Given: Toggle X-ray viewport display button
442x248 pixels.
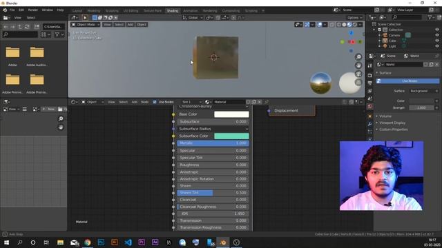Looking at the screenshot, I should [x=331, y=25].
